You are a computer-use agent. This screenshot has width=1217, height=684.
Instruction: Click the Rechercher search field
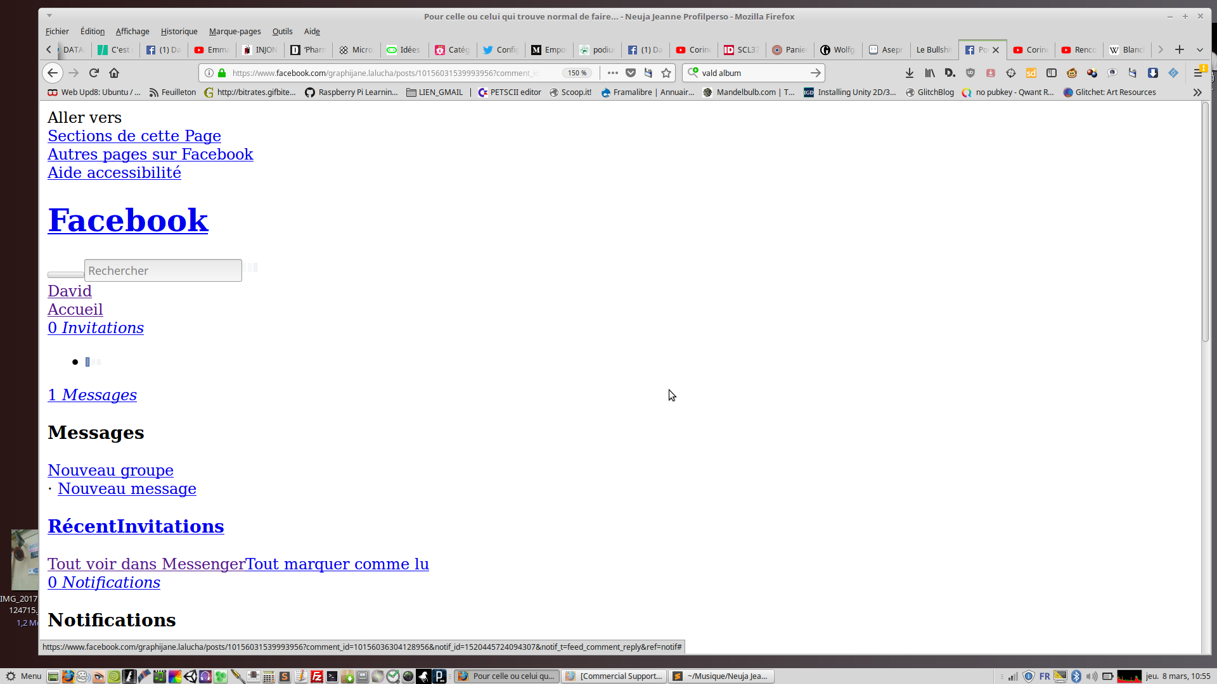point(163,270)
